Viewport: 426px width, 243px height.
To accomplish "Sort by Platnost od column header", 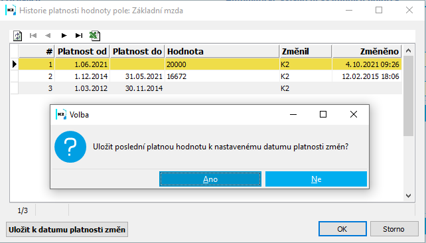I will (82, 51).
